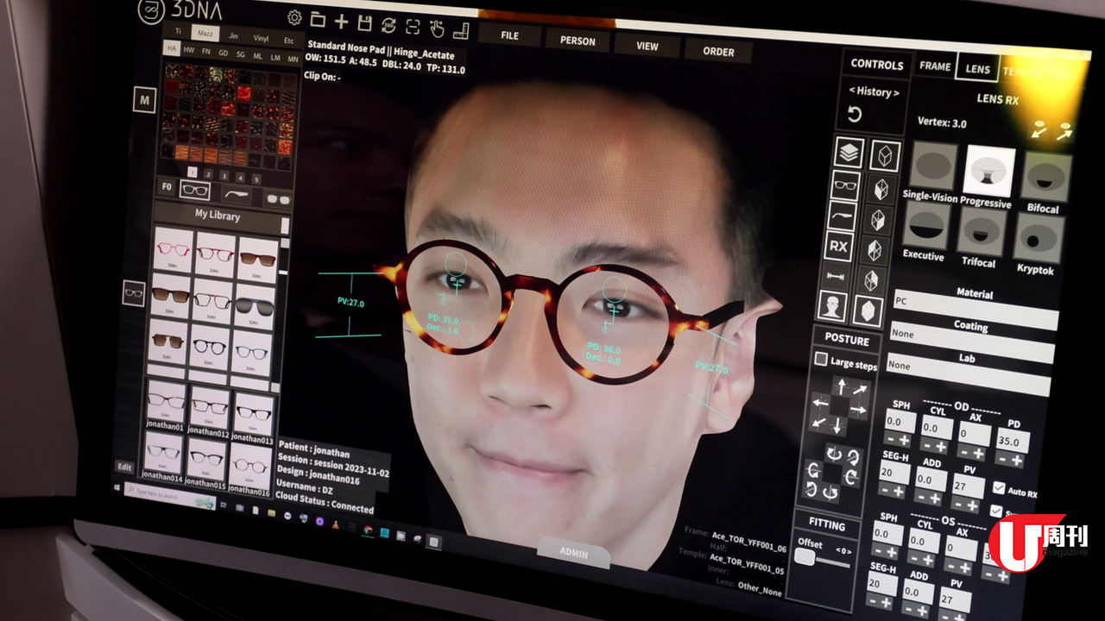Select the frame front icon next to F0

pos(196,191)
